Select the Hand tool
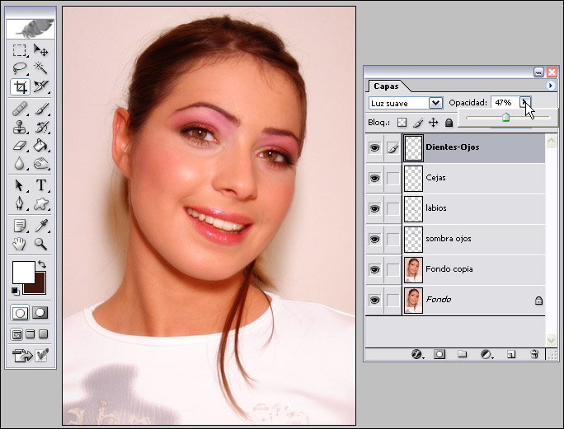The image size is (564, 429). tap(20, 245)
